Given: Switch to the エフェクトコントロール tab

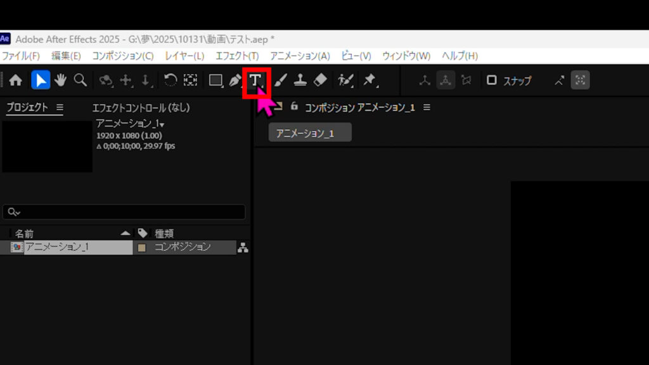Looking at the screenshot, I should point(141,108).
